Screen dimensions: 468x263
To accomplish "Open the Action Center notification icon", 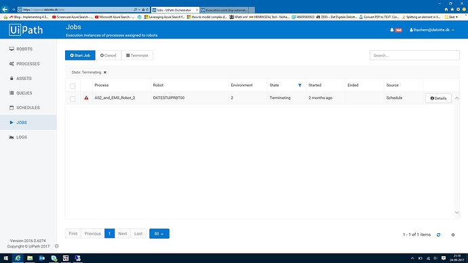I will [444, 258].
